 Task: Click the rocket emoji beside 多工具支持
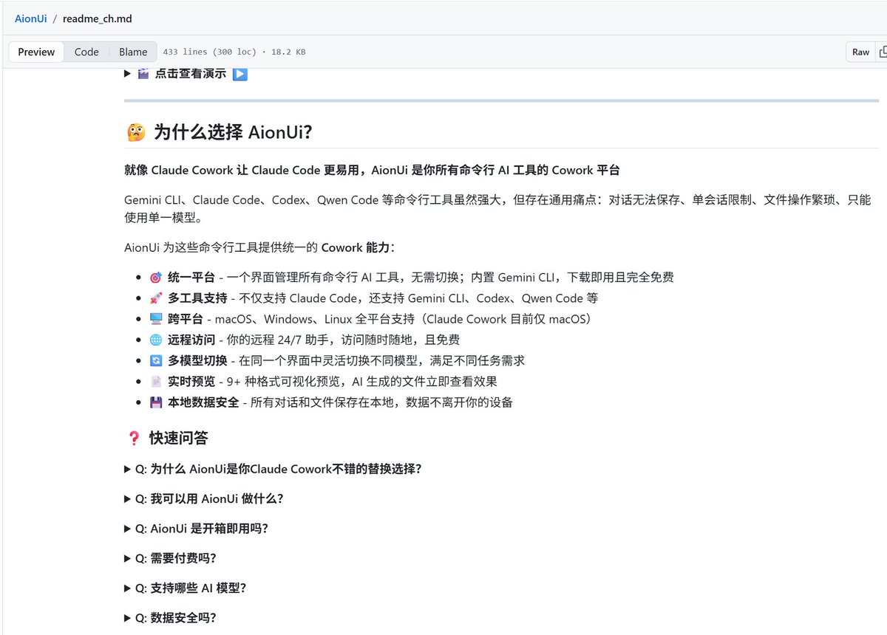tap(155, 298)
